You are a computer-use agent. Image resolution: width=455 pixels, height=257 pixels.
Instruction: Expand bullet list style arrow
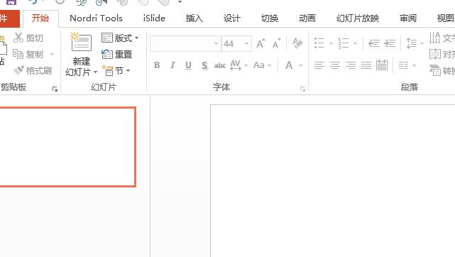(331, 43)
